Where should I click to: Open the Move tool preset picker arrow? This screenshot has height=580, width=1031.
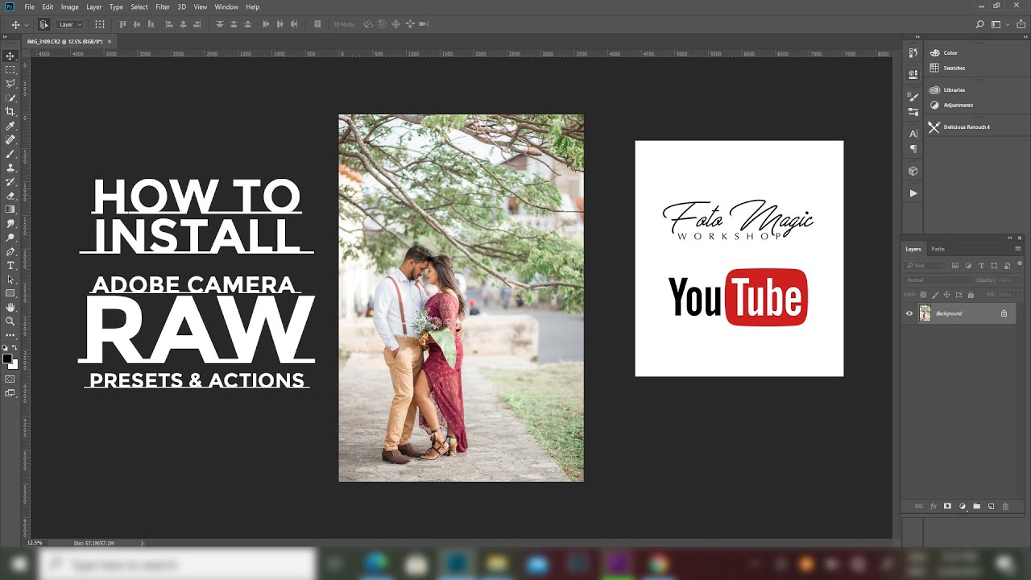coord(26,25)
